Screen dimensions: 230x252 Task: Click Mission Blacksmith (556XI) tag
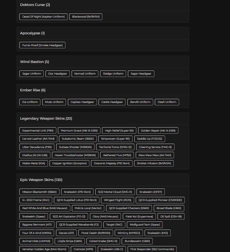[x=39, y=192]
